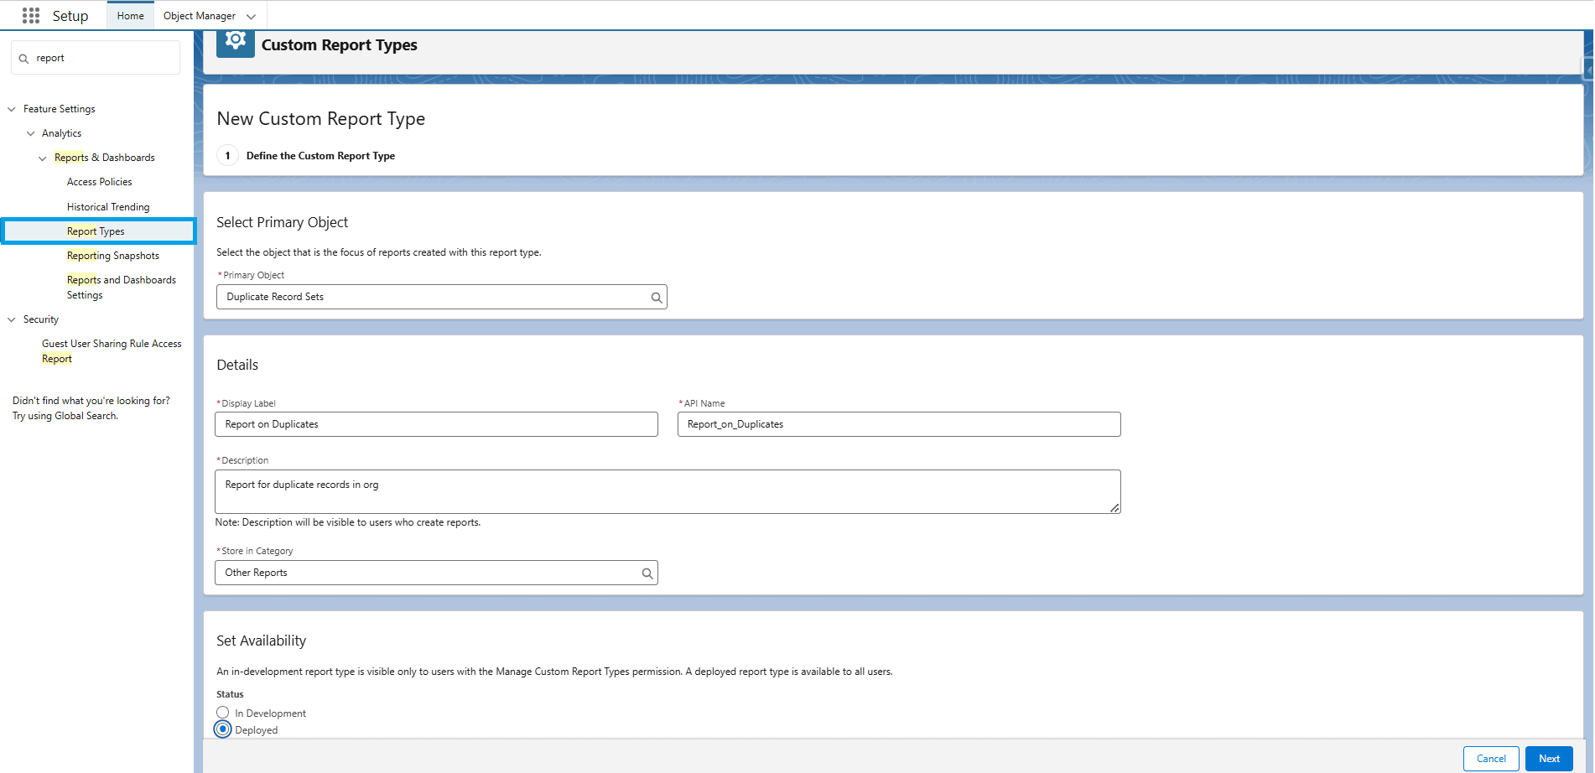
Task: Collapse the Security tree section
Action: [x=12, y=319]
